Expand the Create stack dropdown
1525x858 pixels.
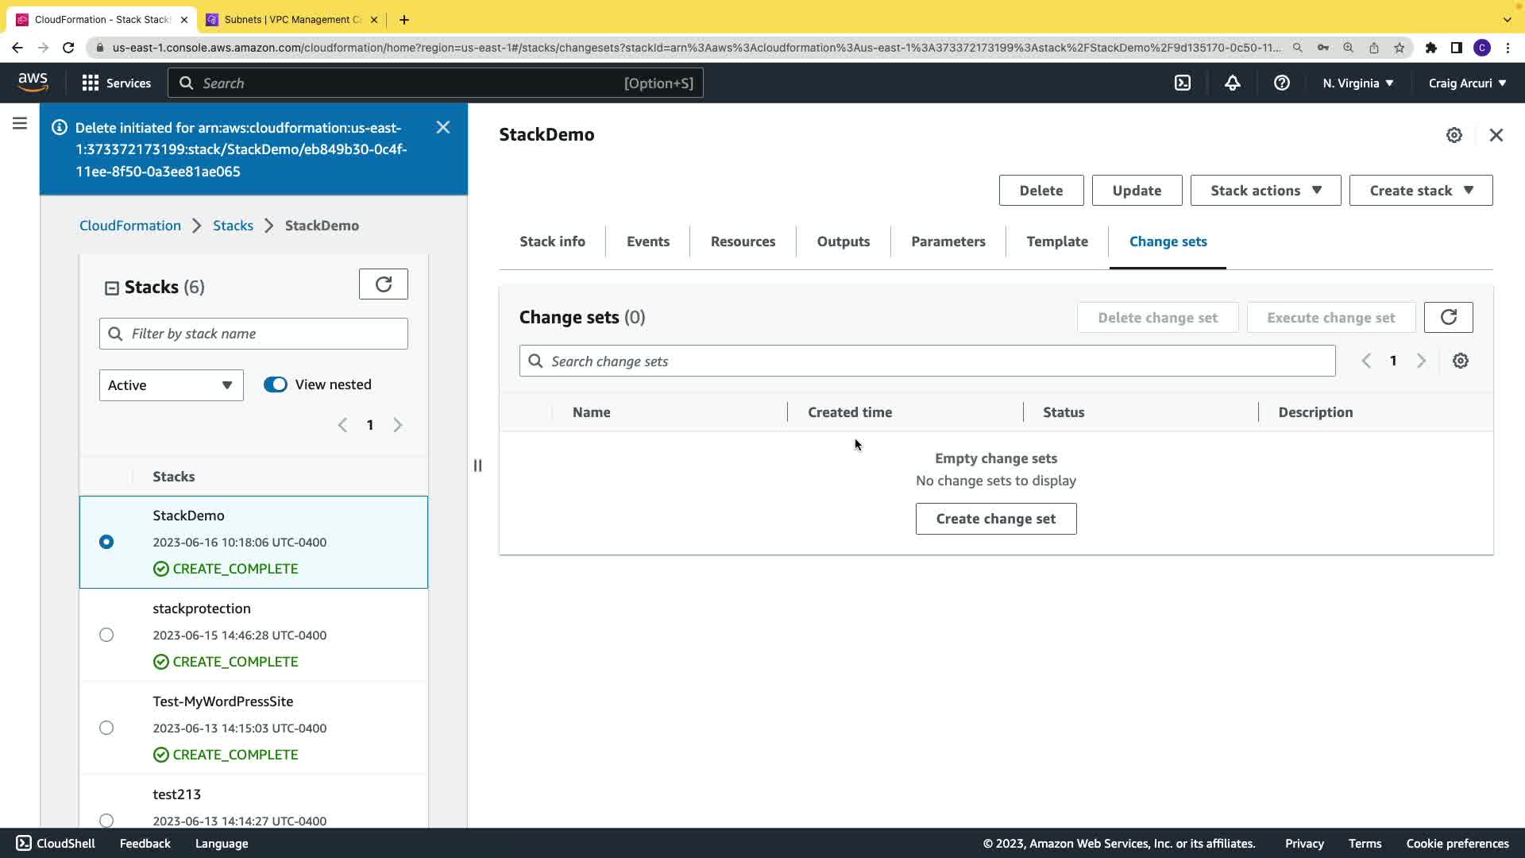tap(1420, 191)
